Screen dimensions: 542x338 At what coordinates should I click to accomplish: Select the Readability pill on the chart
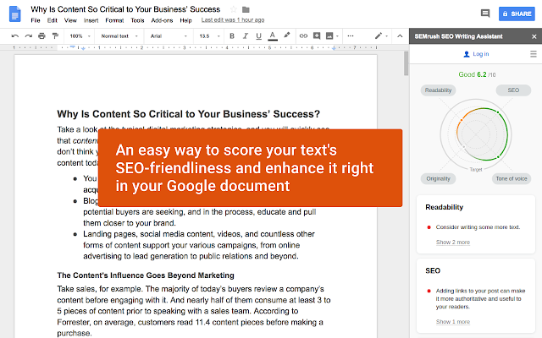(438, 90)
